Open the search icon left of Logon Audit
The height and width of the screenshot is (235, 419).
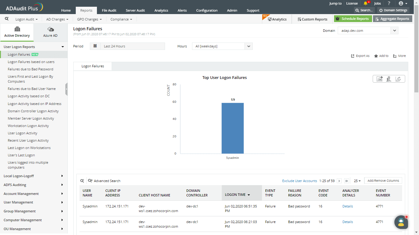point(6,19)
